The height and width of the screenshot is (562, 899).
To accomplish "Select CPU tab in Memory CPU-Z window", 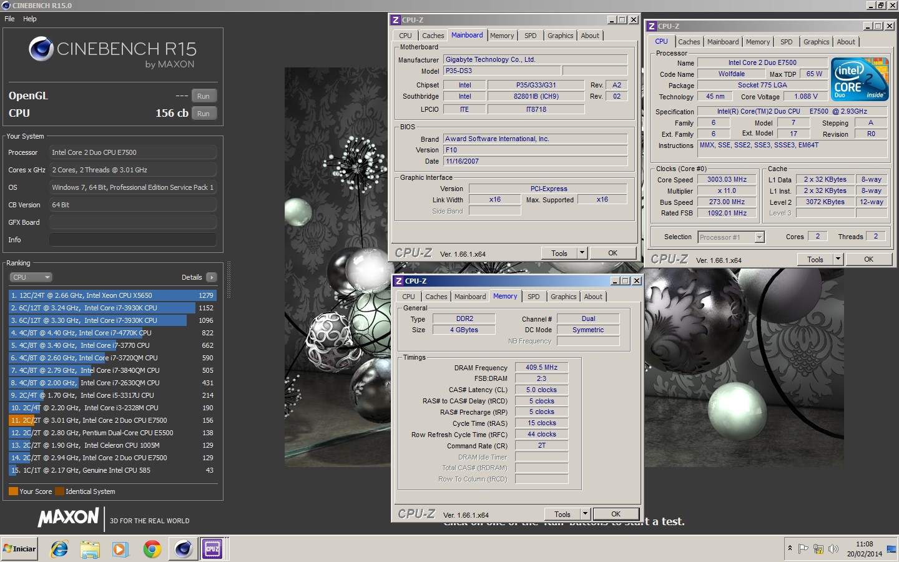I will coord(408,297).
